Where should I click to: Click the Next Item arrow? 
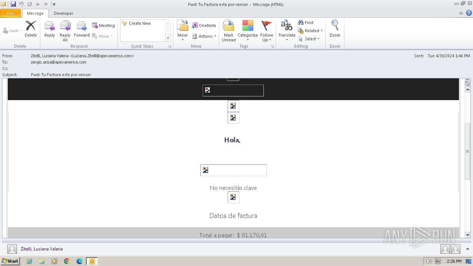[x=46, y=4]
